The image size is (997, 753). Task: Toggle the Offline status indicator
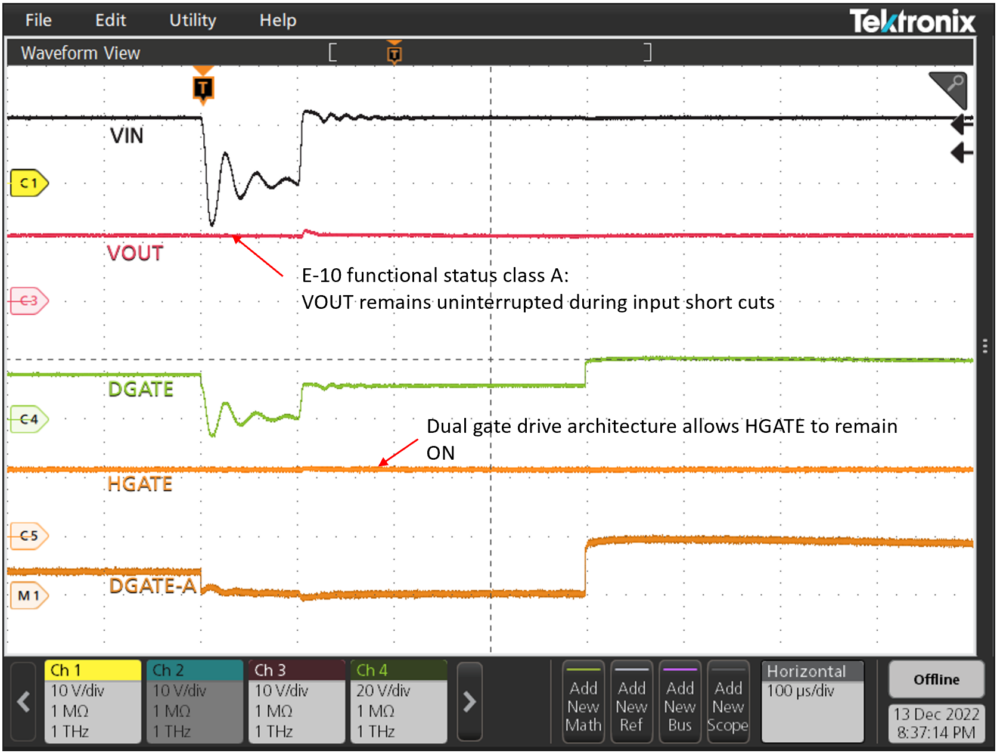click(x=936, y=679)
